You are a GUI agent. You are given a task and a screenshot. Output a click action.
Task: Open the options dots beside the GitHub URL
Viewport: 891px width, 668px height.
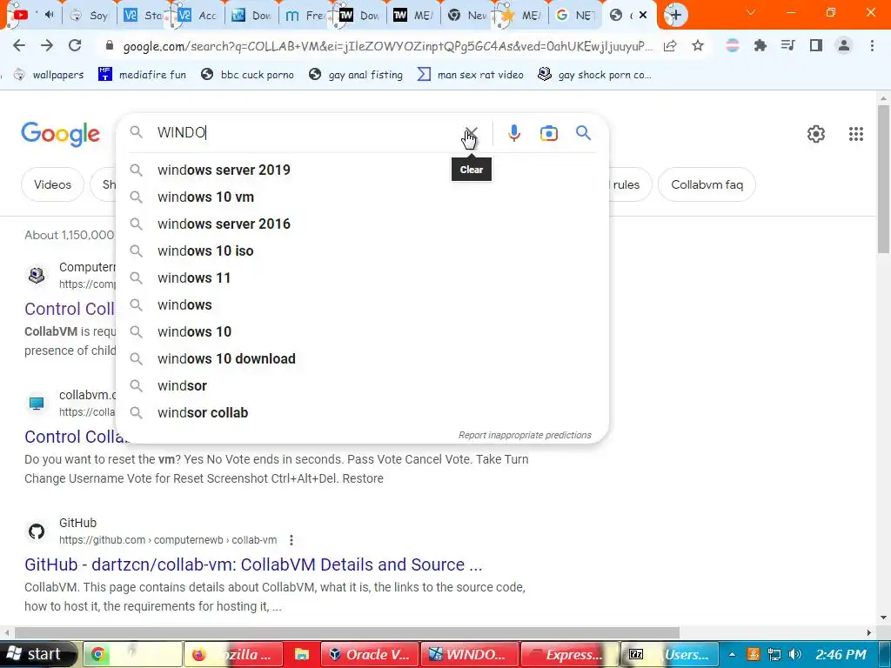tap(291, 540)
